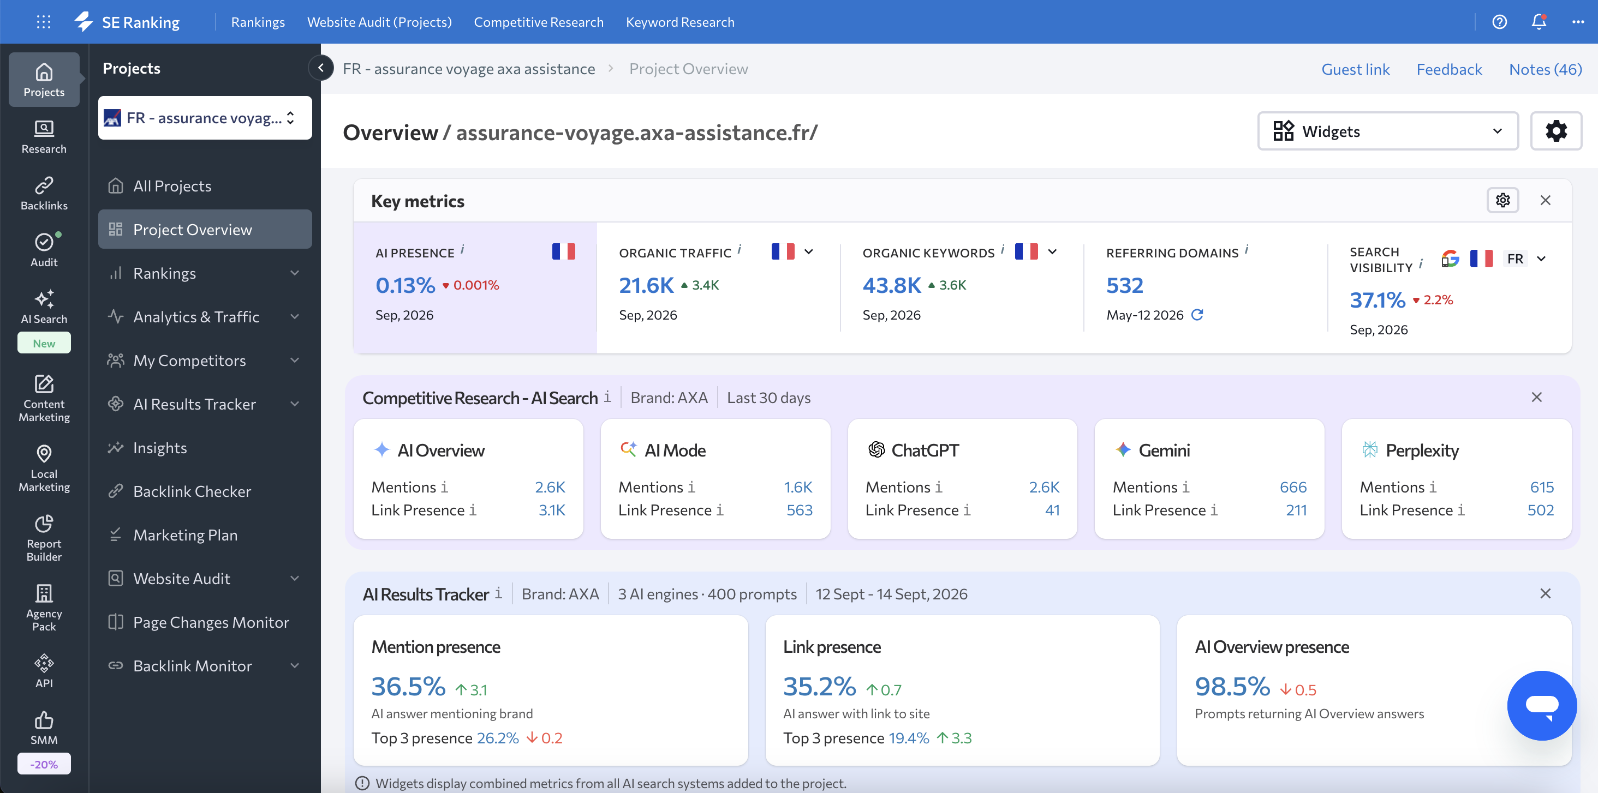Open Competitive Research top menu

[x=539, y=22]
